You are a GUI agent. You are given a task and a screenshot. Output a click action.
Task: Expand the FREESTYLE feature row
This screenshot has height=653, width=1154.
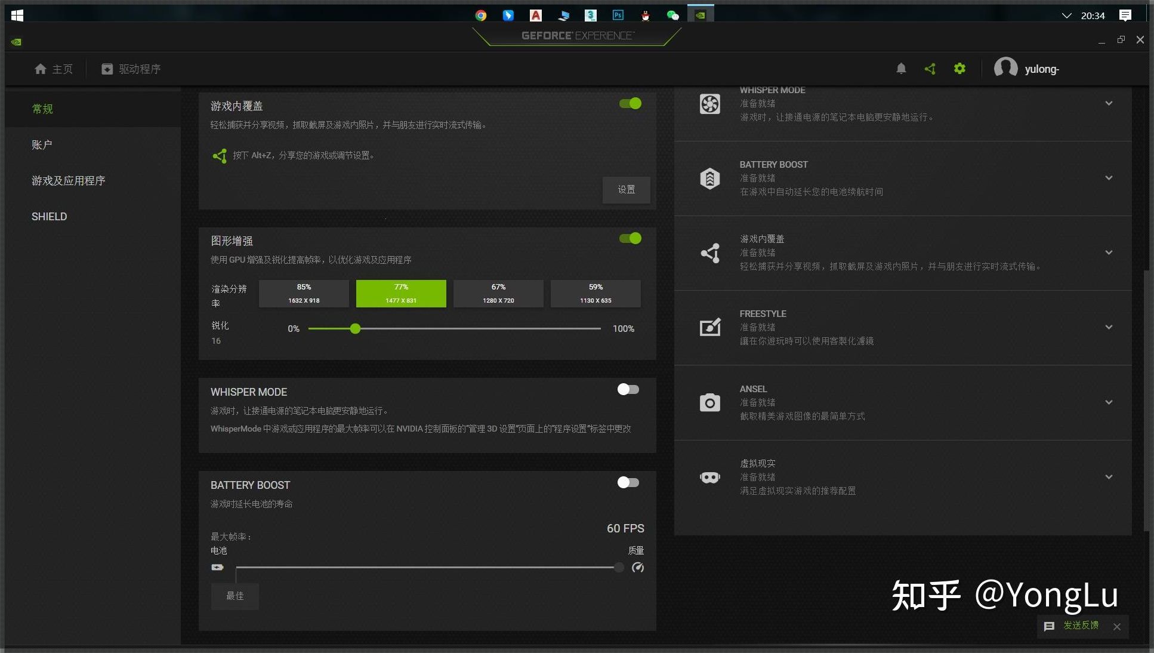pyautogui.click(x=1109, y=327)
